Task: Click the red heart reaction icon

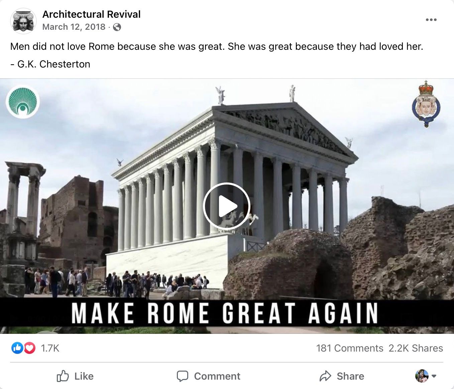Action: [29, 348]
